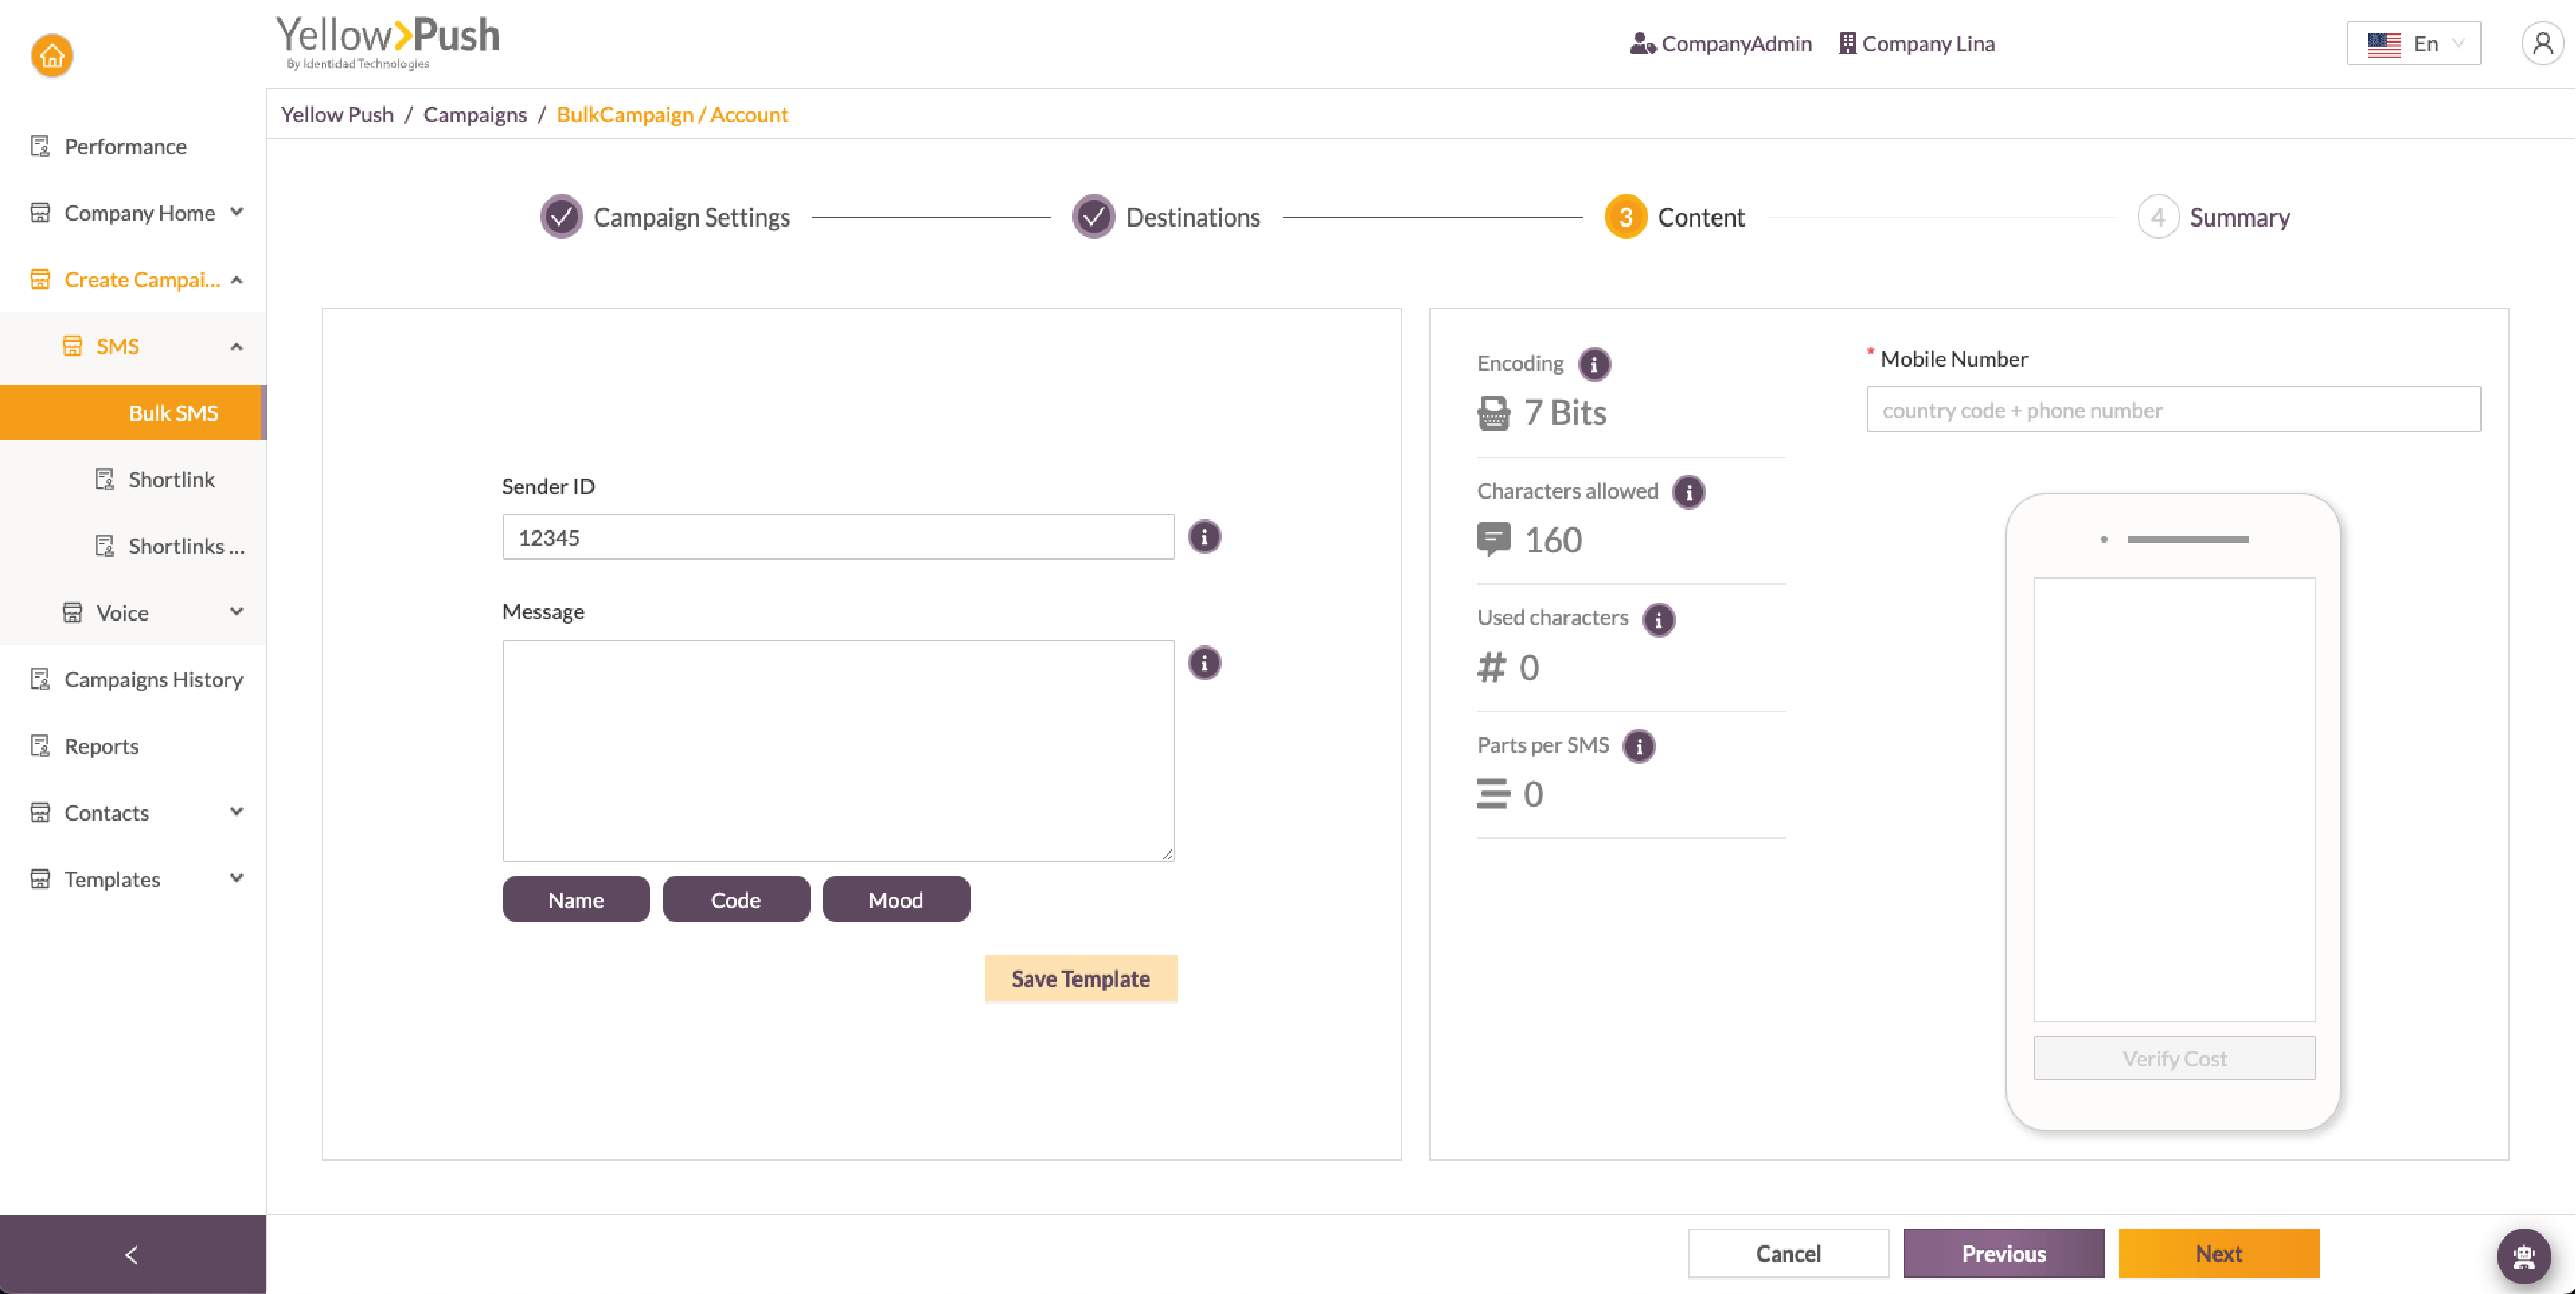Image resolution: width=2576 pixels, height=1294 pixels.
Task: Click the Sender ID info icon
Action: (1204, 537)
